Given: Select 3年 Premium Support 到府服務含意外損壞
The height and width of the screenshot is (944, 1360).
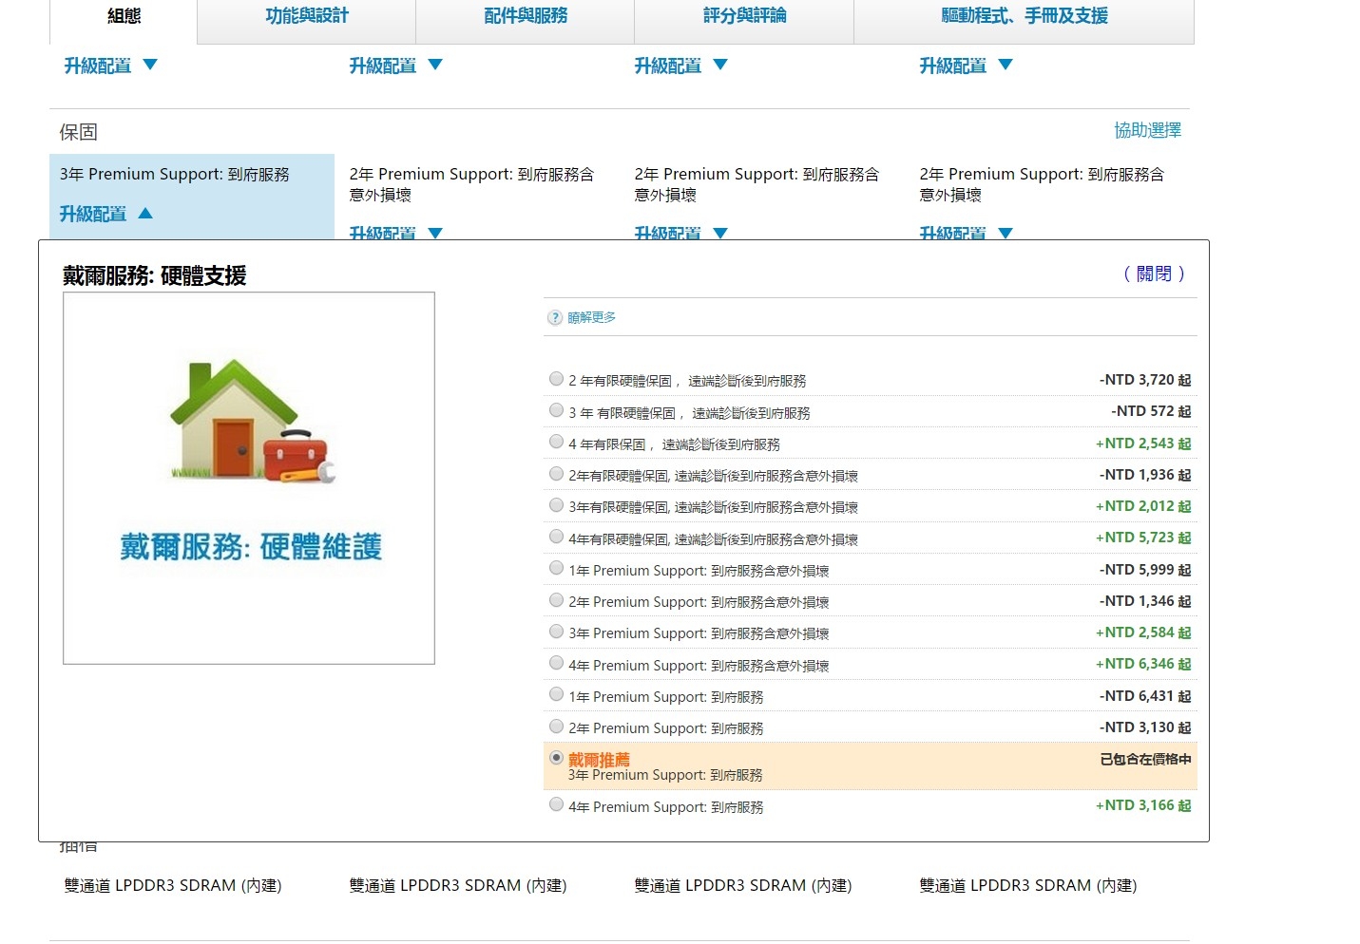Looking at the screenshot, I should tap(556, 632).
